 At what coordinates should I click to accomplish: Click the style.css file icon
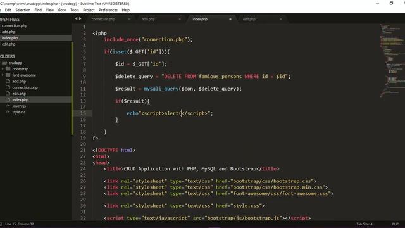8,112
